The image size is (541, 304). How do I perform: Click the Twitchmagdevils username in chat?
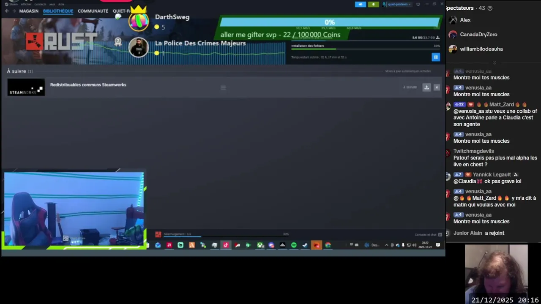pyautogui.click(x=473, y=151)
